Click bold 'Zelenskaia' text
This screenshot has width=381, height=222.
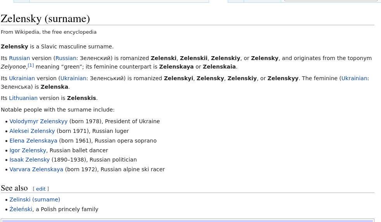[219, 67]
